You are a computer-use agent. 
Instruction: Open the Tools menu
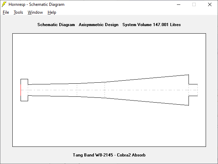click(18, 12)
